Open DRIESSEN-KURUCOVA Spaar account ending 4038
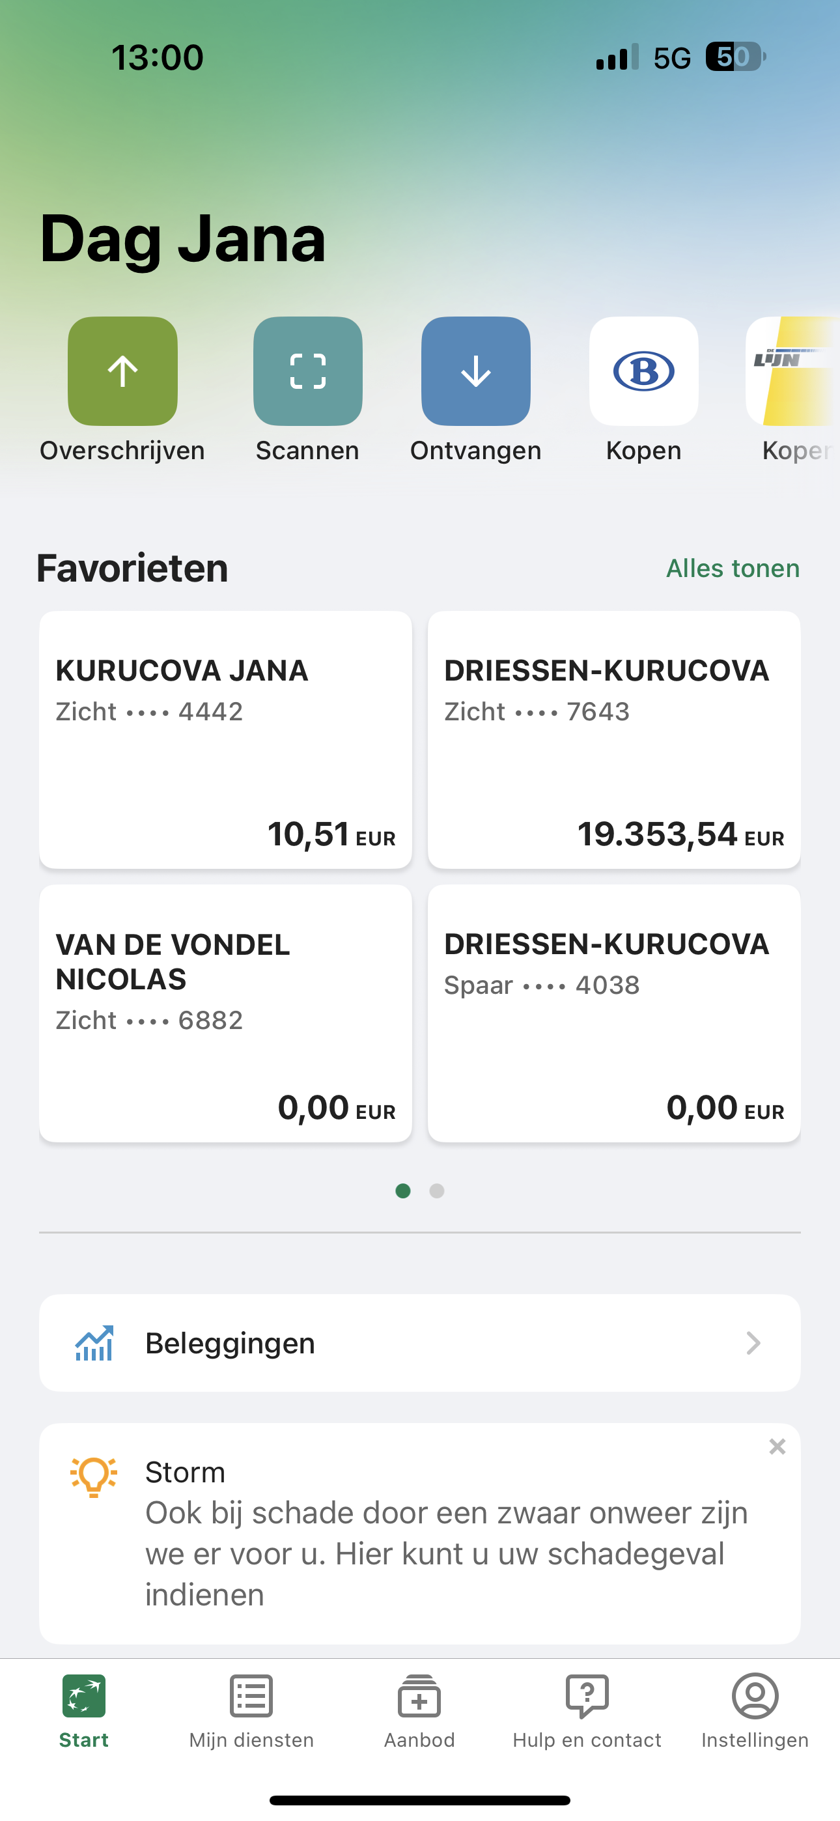This screenshot has width=840, height=1821. (614, 1013)
